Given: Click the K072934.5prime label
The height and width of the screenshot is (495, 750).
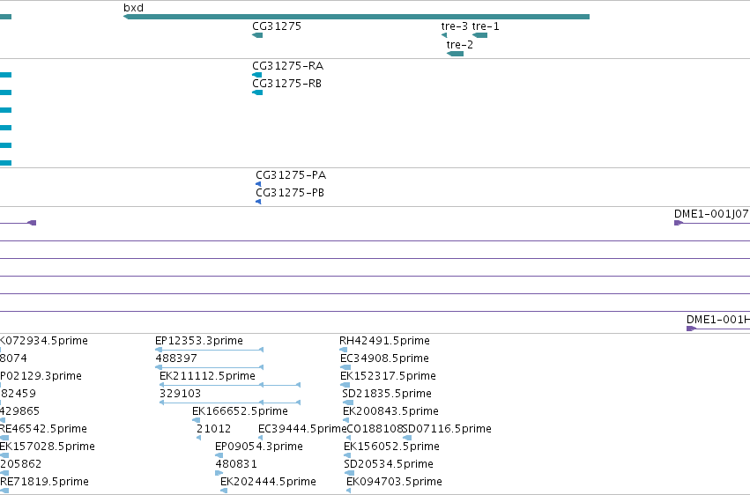Looking at the screenshot, I should [44, 341].
